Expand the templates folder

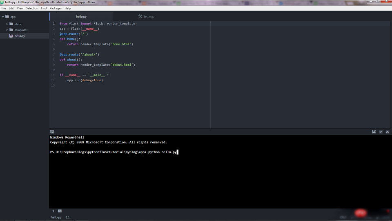[x=7, y=30]
